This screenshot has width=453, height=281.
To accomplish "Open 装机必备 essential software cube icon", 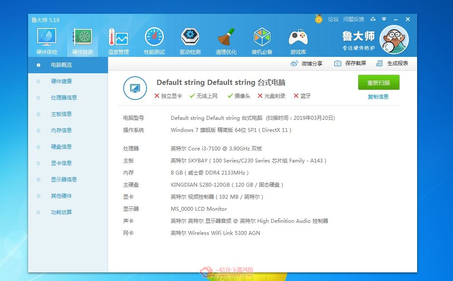I will coord(262,37).
